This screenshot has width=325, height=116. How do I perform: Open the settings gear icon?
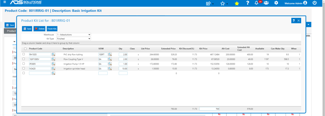(x=276, y=3)
